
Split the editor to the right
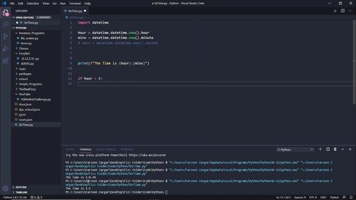(343, 11)
